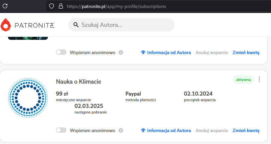Click the browser reload icon

point(5,6)
